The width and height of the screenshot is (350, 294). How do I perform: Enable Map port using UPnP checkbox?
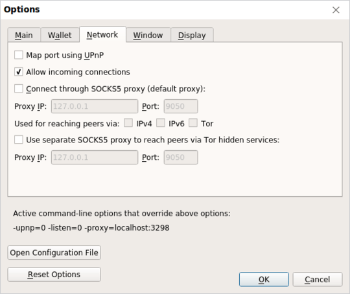[19, 55]
